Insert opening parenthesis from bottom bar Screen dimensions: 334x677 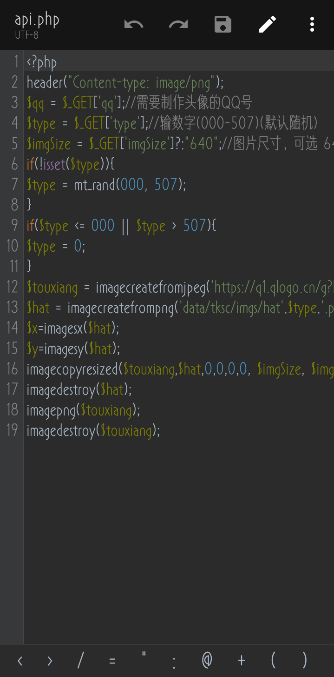pyautogui.click(x=273, y=660)
